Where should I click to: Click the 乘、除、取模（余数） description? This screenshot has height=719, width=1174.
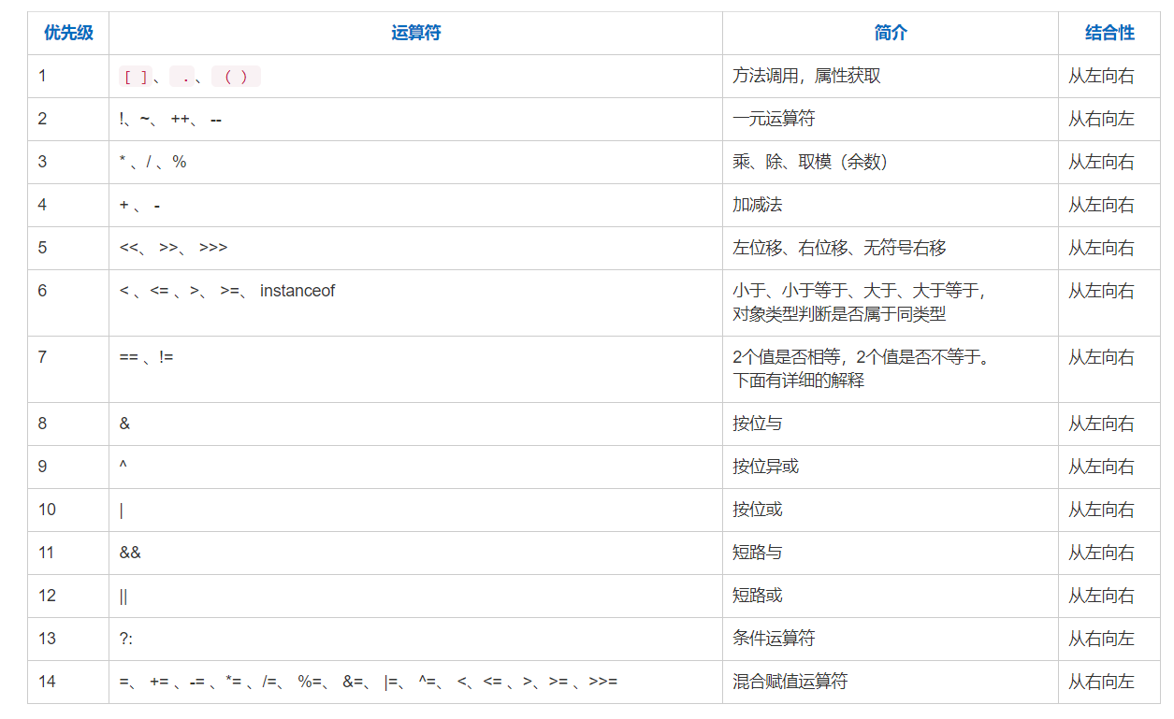tap(810, 163)
